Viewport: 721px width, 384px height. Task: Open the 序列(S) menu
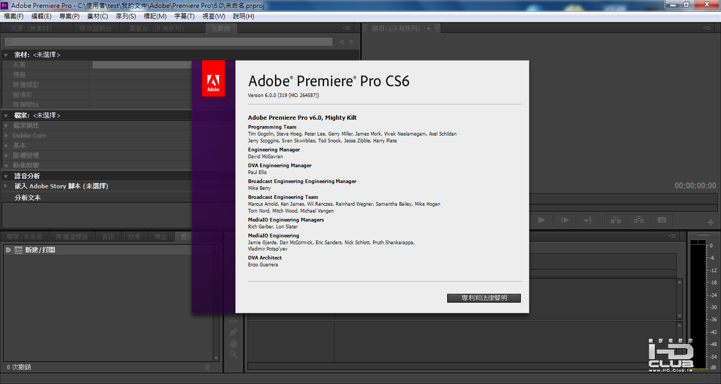(x=126, y=16)
